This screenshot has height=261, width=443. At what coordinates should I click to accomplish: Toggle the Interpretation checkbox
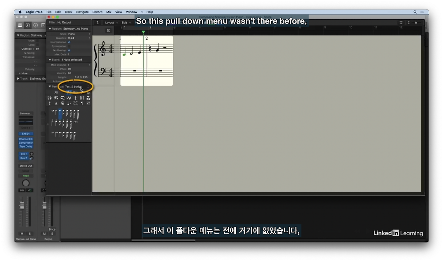click(69, 42)
